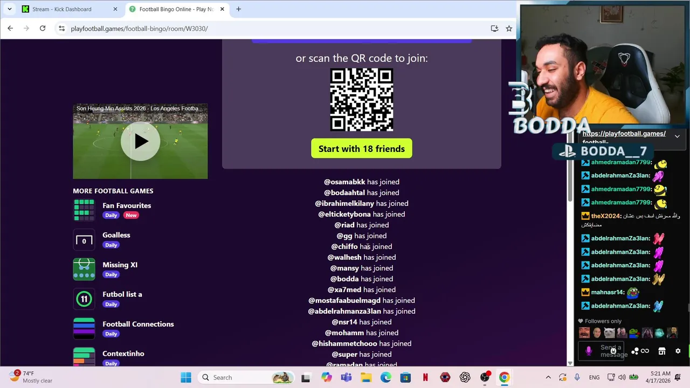The width and height of the screenshot is (690, 388).
Task: Open the Contextinho link
Action: point(123,354)
